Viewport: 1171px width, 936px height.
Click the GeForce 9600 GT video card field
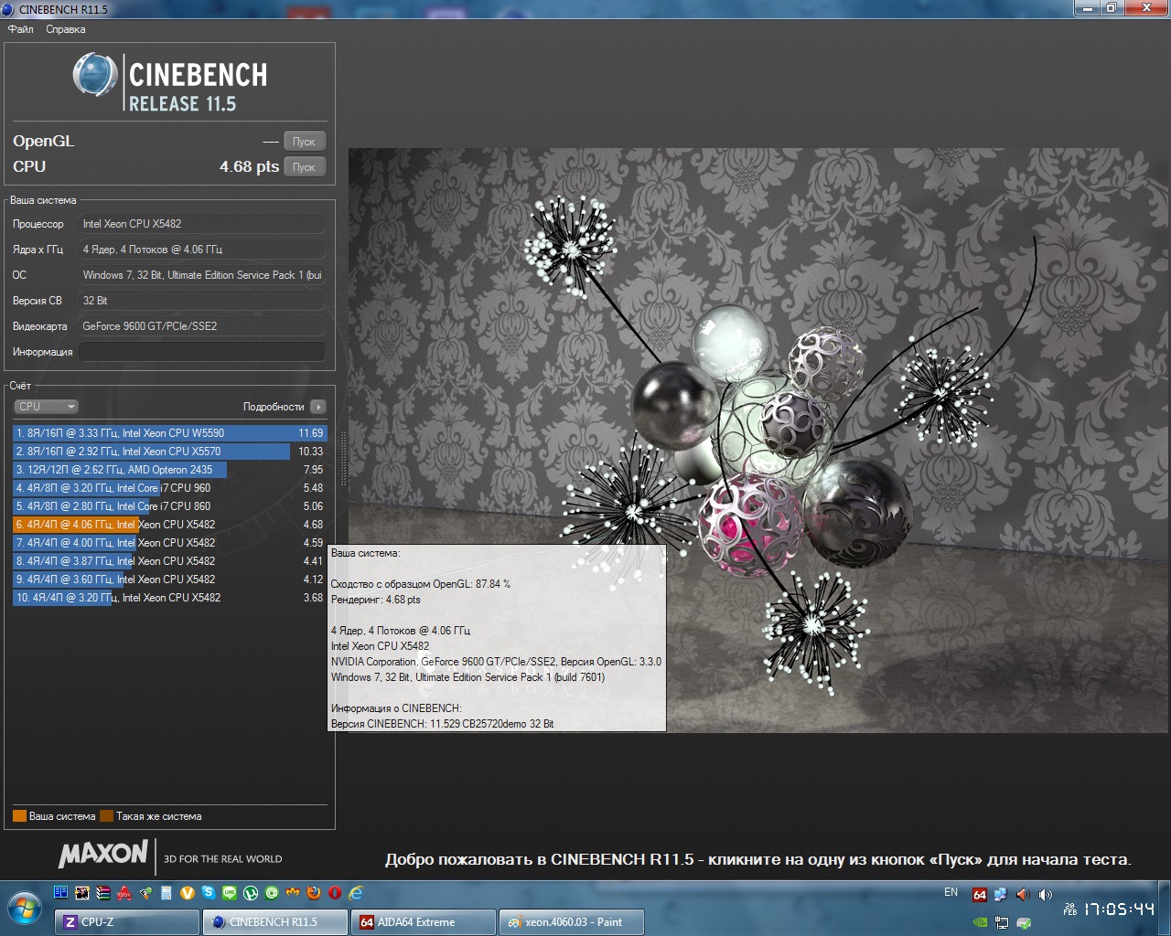(201, 326)
